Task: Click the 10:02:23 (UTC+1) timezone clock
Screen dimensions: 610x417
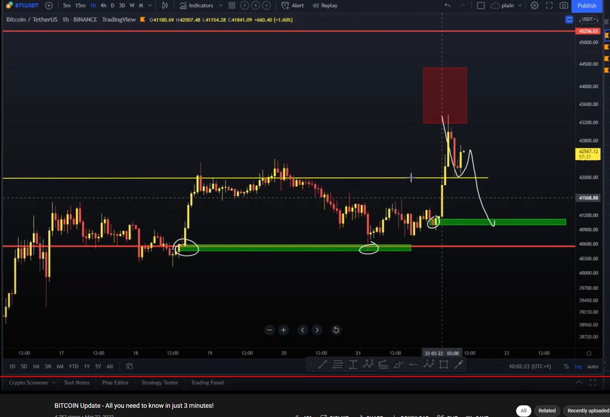Action: click(x=530, y=366)
